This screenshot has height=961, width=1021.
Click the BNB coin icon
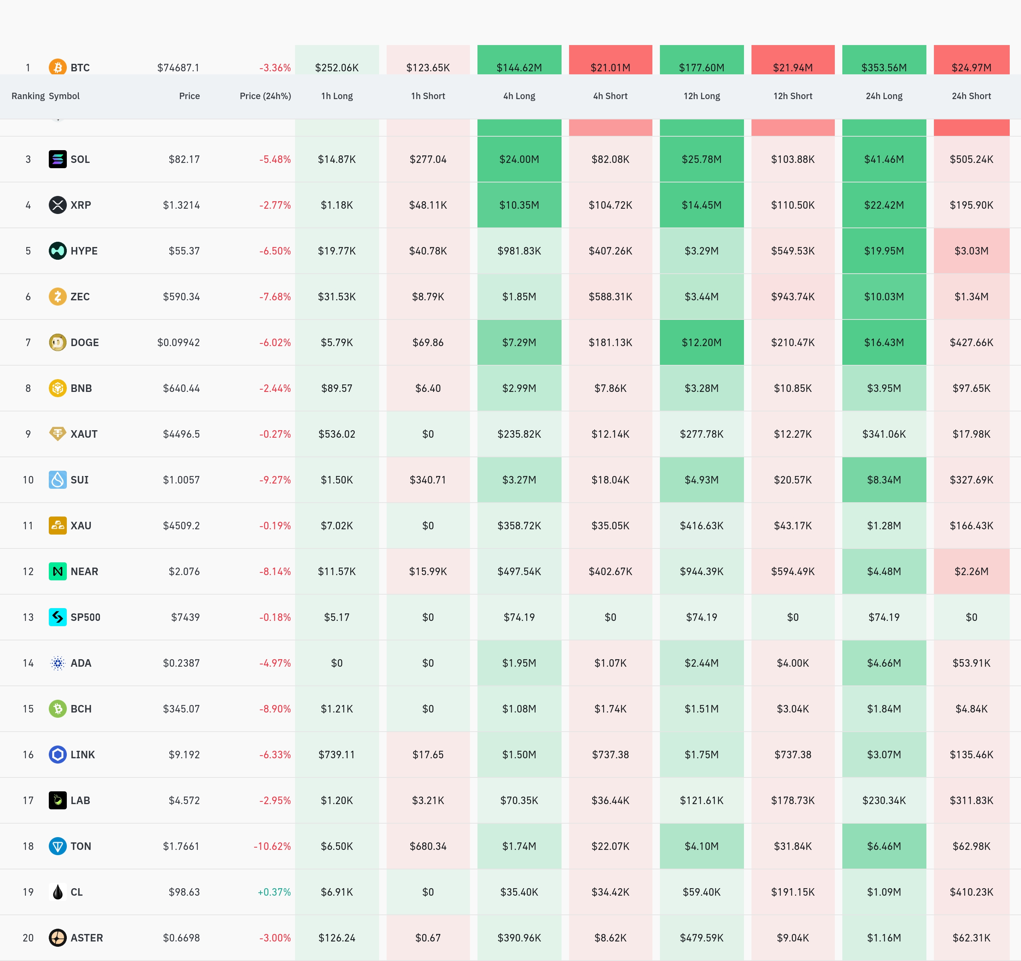(x=57, y=388)
